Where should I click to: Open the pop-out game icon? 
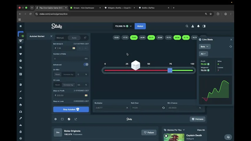[76, 119]
